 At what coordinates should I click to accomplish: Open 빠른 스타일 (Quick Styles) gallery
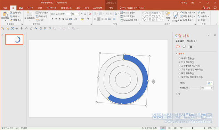tap(175, 17)
